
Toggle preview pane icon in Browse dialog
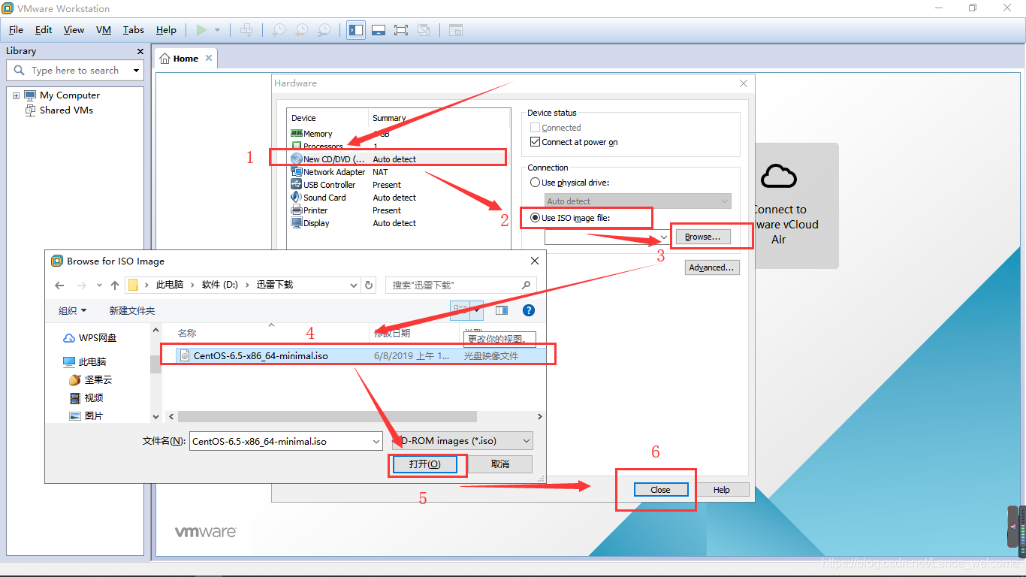point(501,310)
